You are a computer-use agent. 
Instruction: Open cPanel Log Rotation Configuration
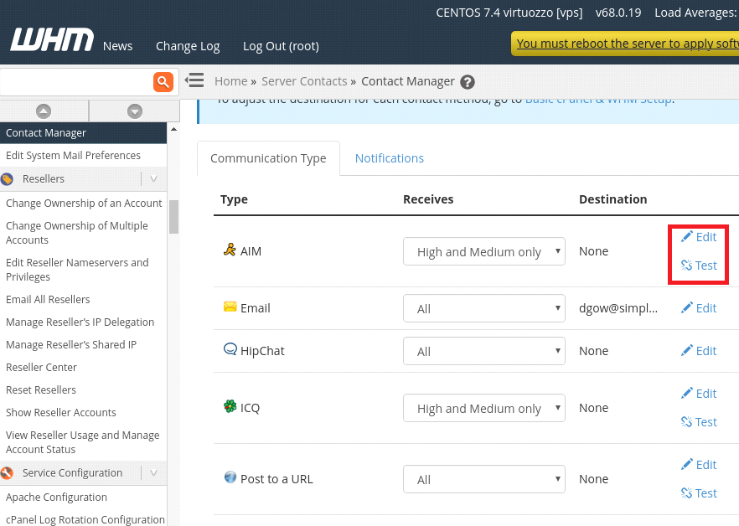[x=85, y=519]
